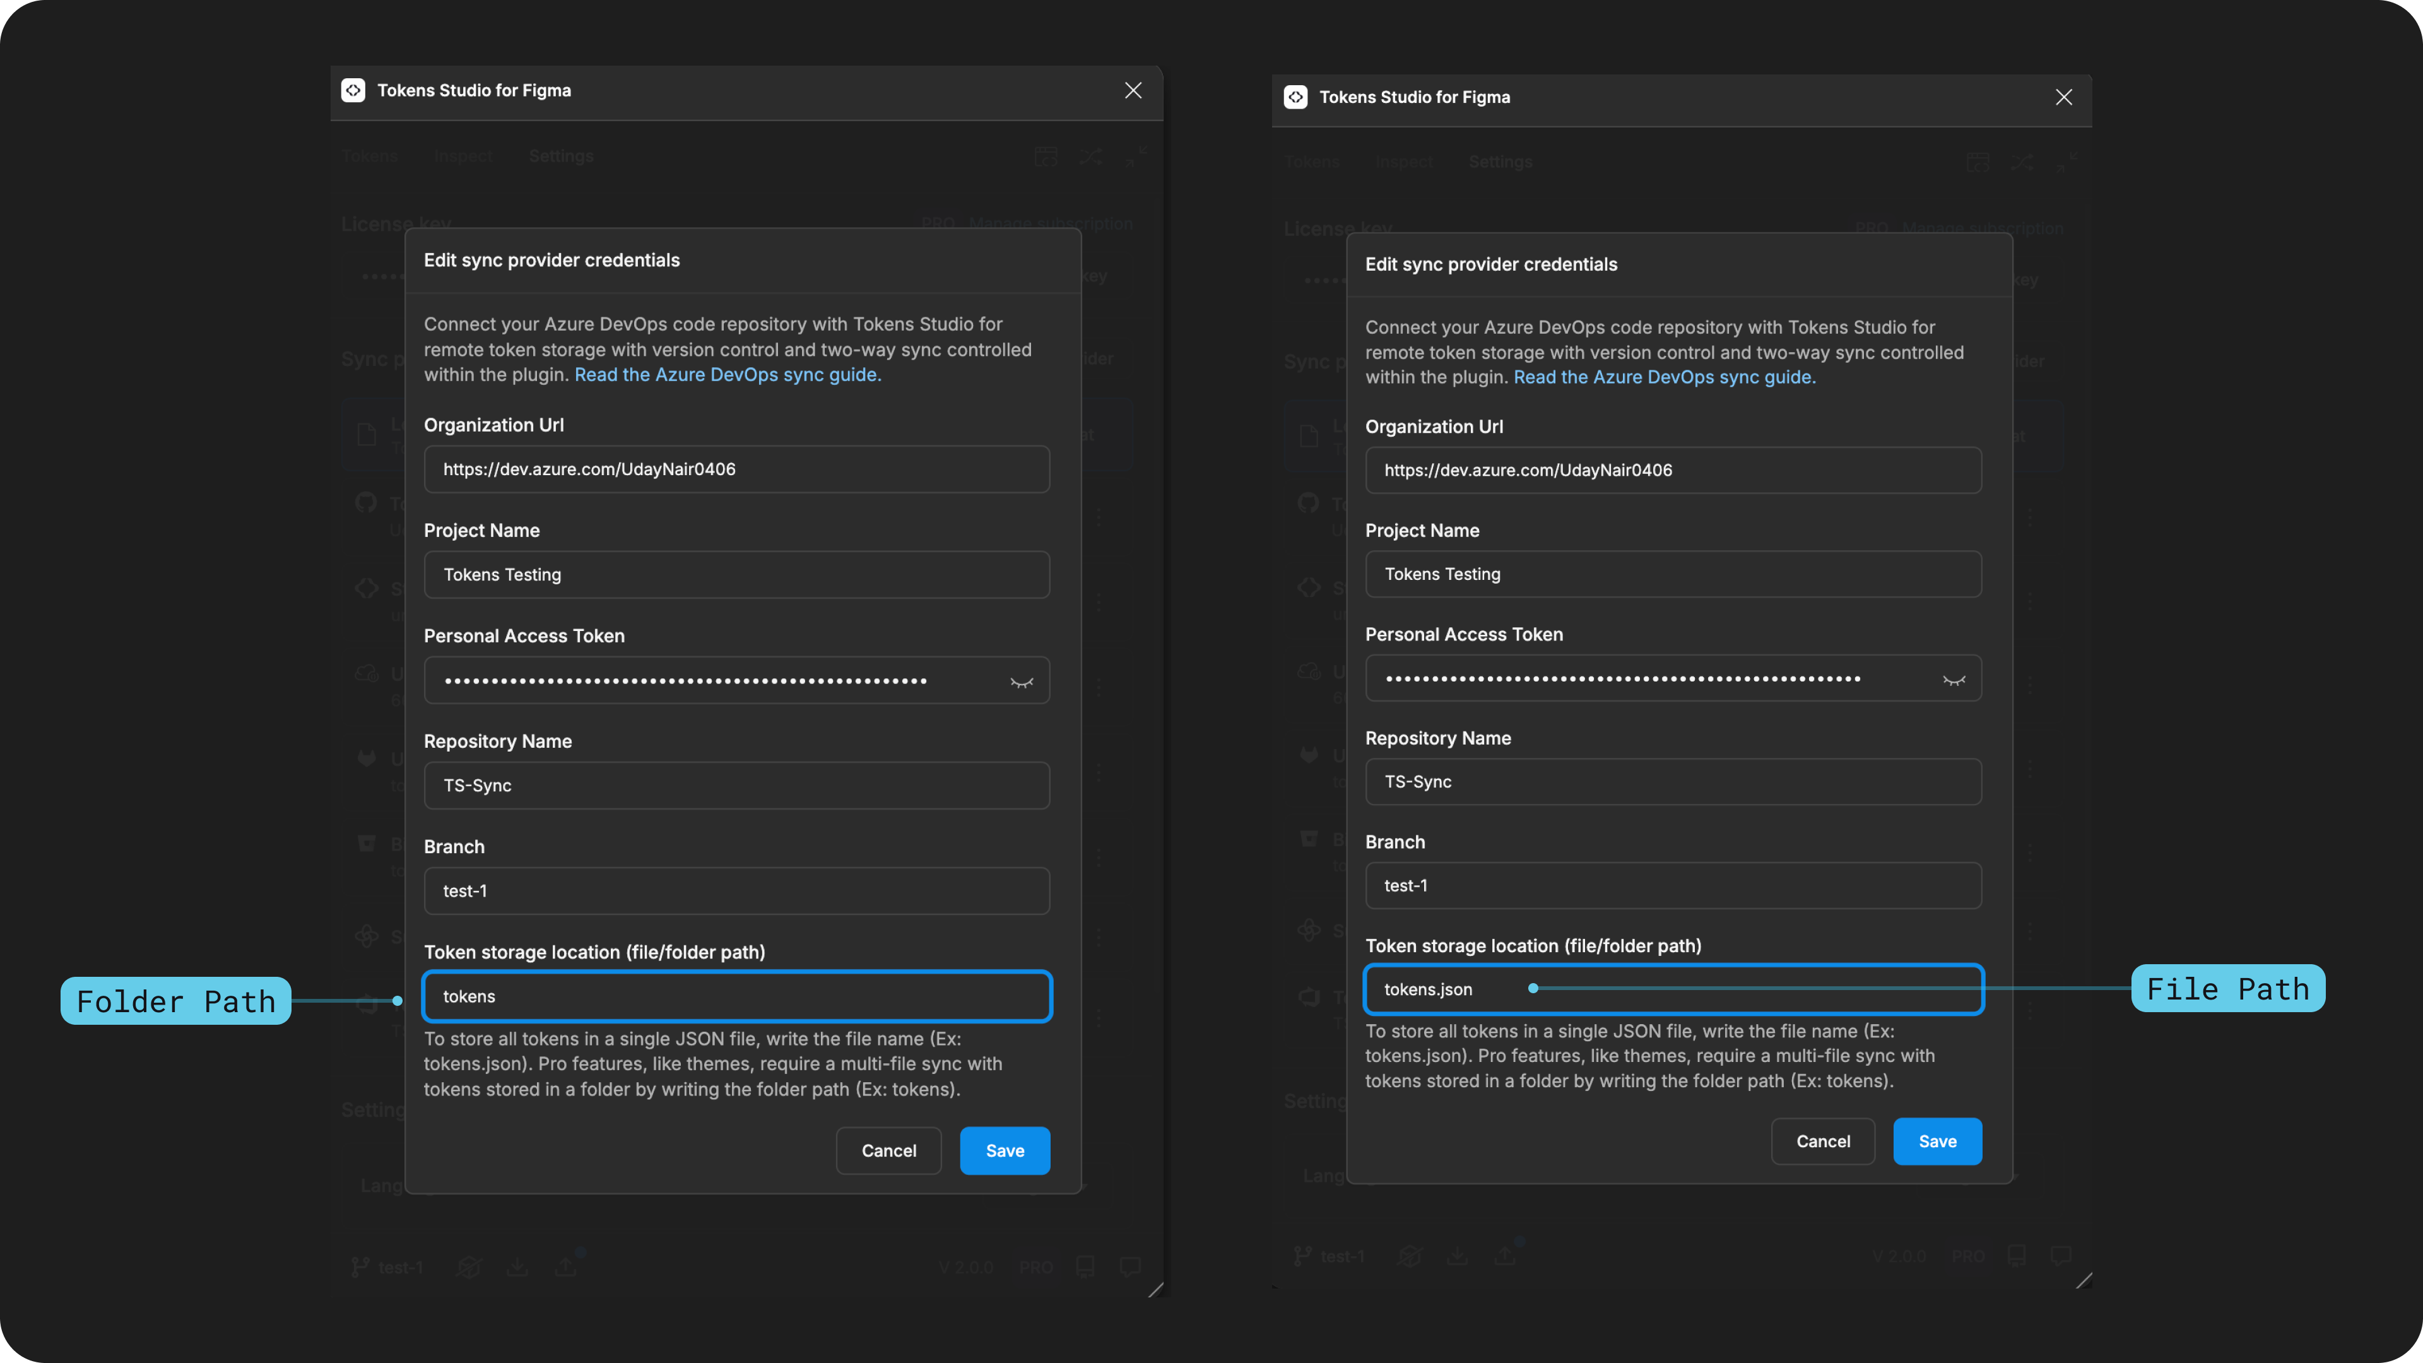
Task: Open Azure DevOps sync guide link, left dialog
Action: [x=727, y=374]
